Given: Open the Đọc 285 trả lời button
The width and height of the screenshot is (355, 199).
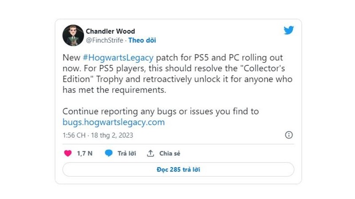Looking at the screenshot, I should (178, 169).
